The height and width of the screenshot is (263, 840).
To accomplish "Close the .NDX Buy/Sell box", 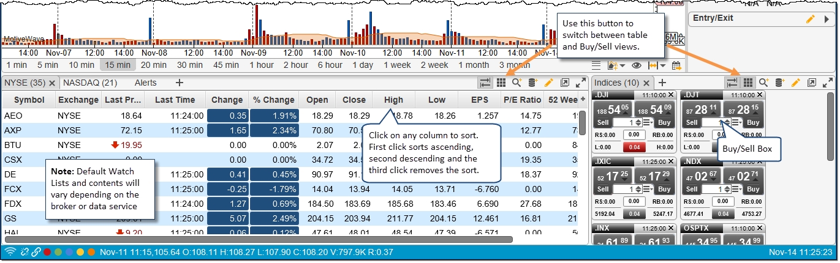I will 760,162.
